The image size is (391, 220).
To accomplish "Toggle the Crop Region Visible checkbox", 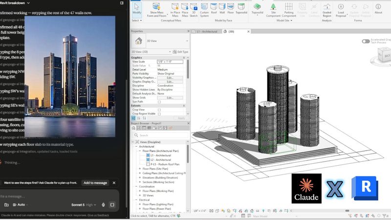I will [x=159, y=114].
